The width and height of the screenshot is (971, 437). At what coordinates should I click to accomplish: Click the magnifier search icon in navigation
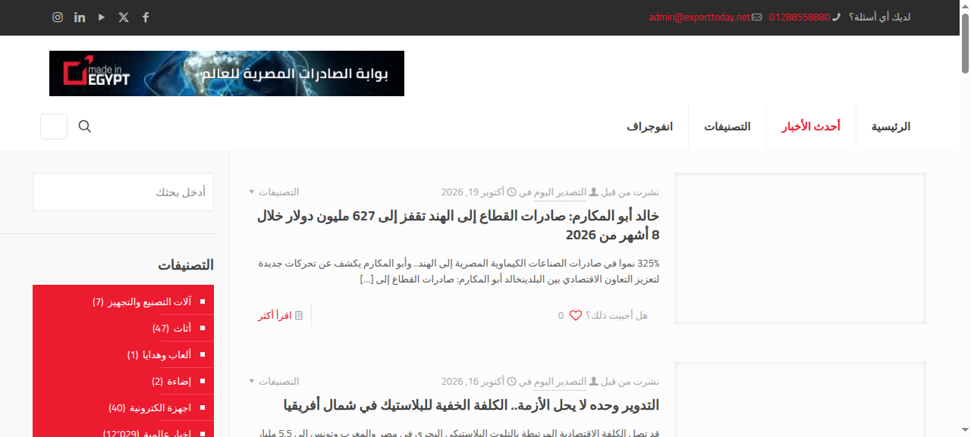point(85,126)
